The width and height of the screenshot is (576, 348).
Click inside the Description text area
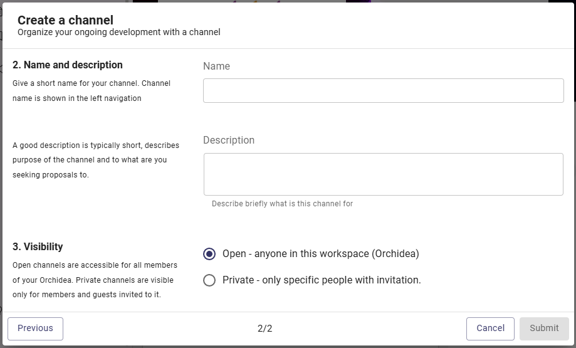tap(383, 174)
